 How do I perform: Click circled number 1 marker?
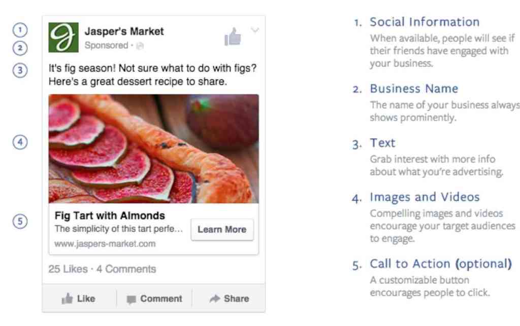click(x=20, y=30)
